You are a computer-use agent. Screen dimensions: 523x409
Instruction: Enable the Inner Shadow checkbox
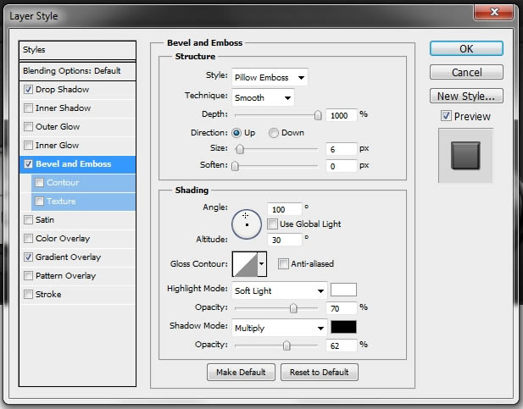pyautogui.click(x=28, y=108)
